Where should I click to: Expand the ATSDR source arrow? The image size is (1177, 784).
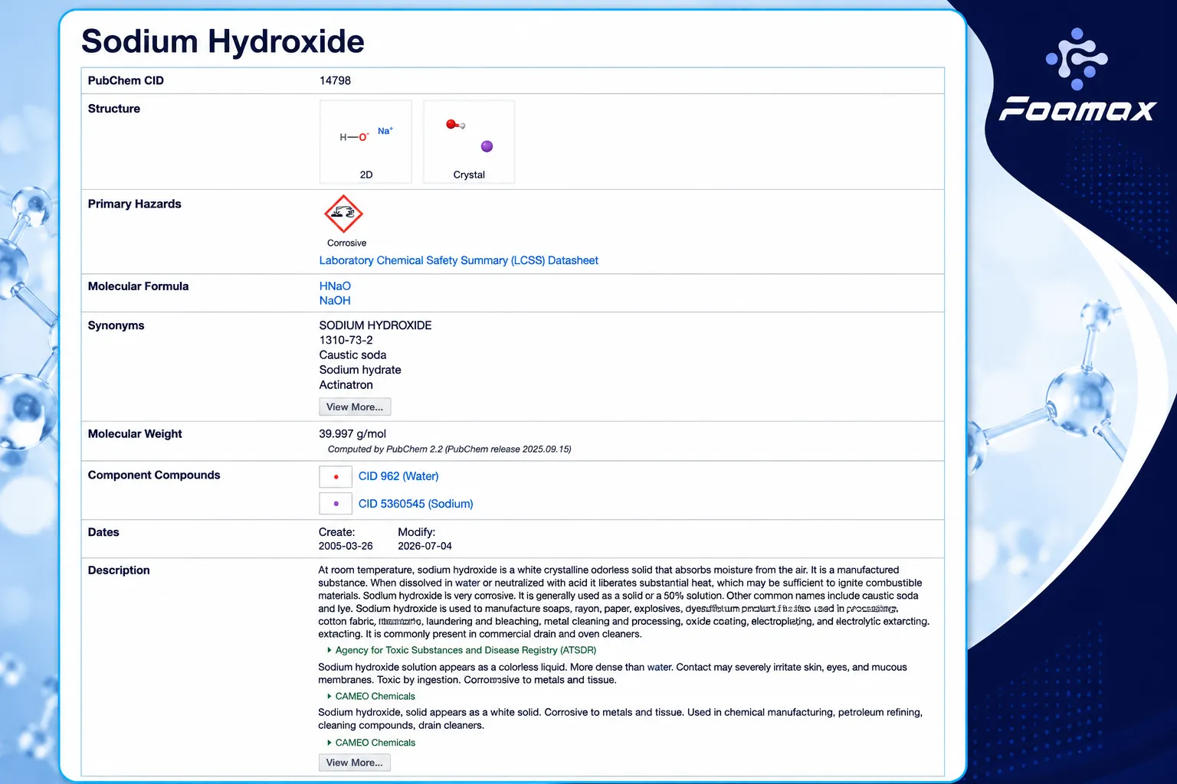329,650
